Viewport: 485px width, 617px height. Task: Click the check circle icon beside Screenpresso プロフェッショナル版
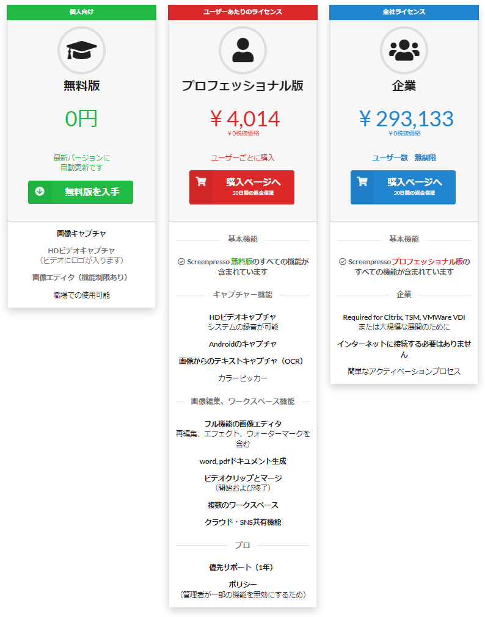[343, 261]
